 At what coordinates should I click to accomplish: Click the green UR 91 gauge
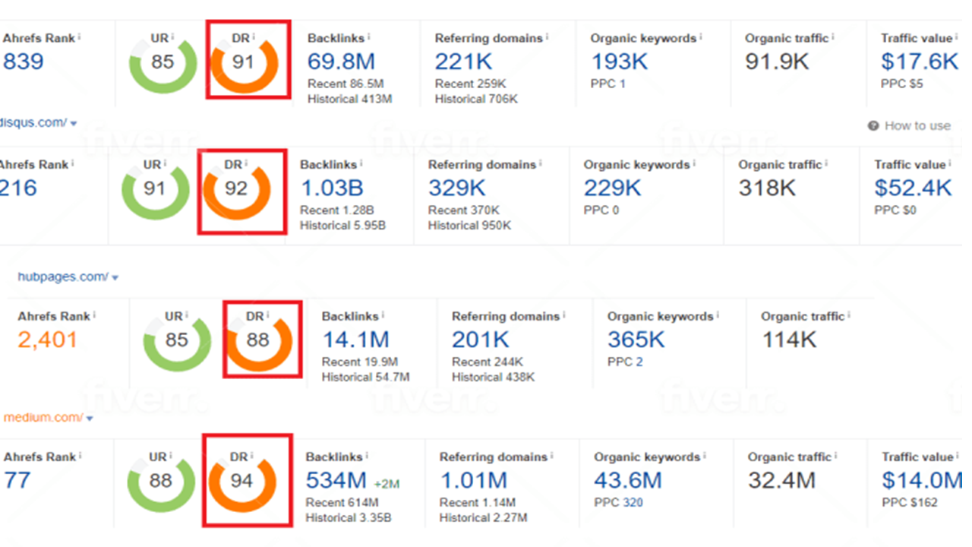tap(155, 188)
